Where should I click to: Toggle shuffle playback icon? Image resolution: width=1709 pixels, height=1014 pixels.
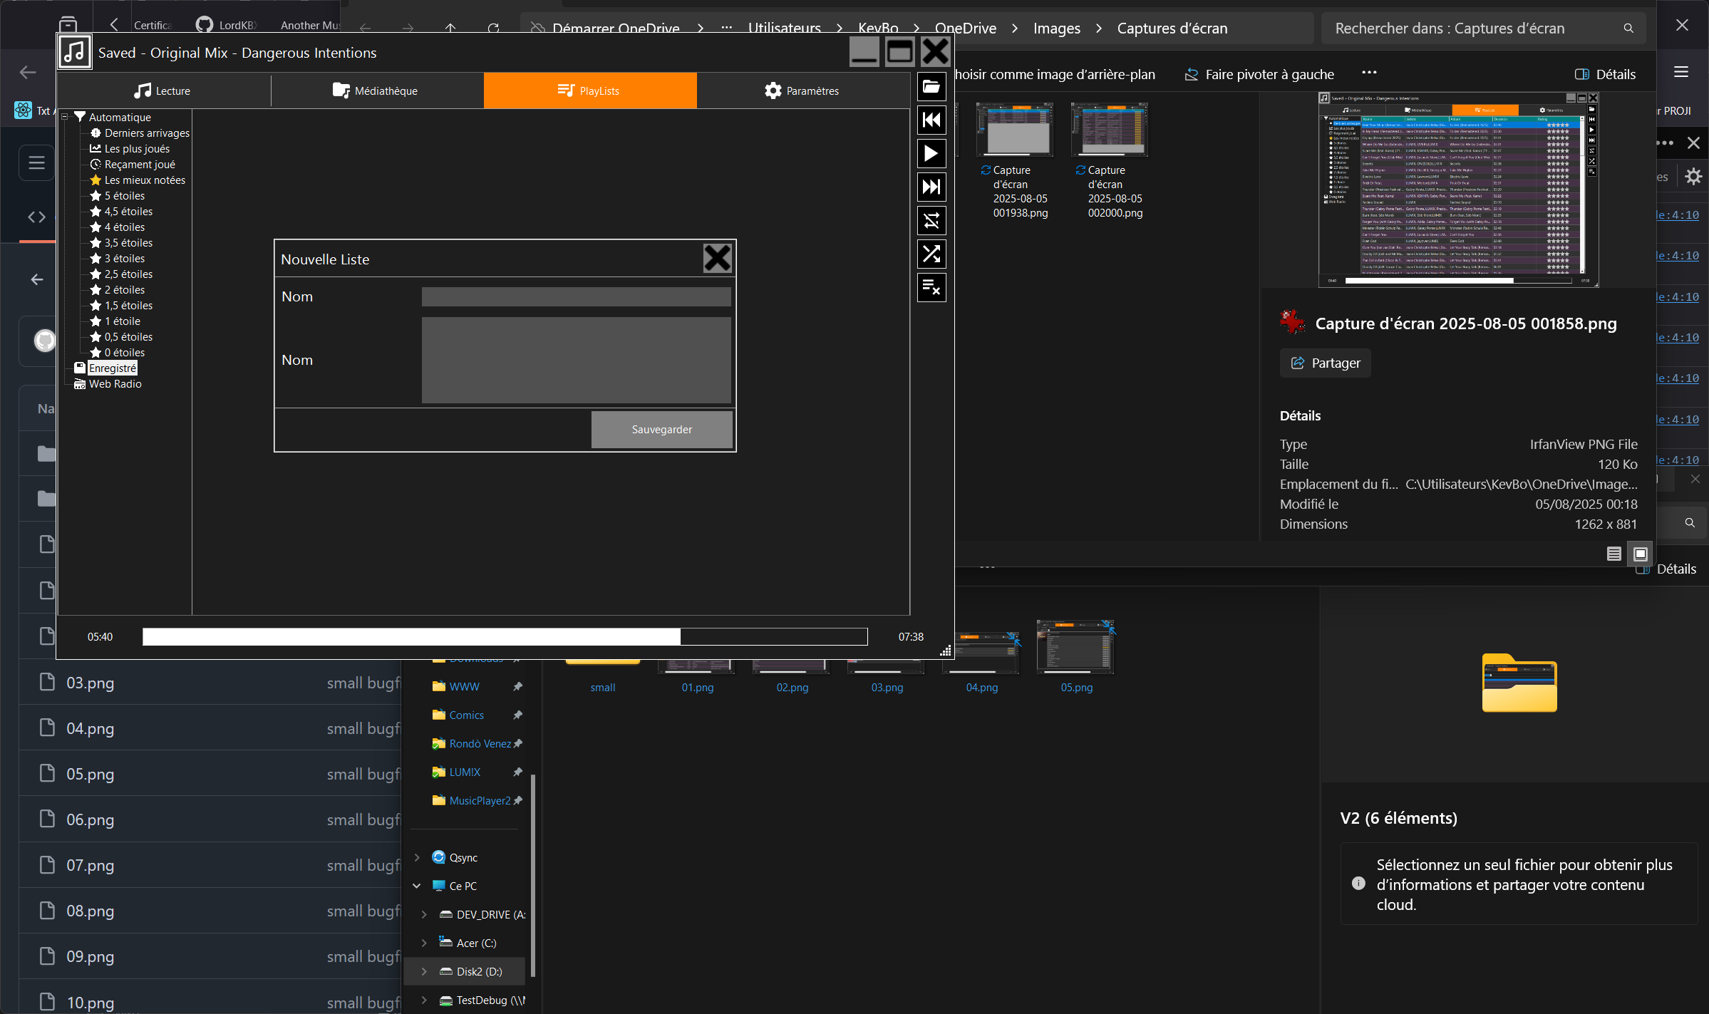(931, 254)
